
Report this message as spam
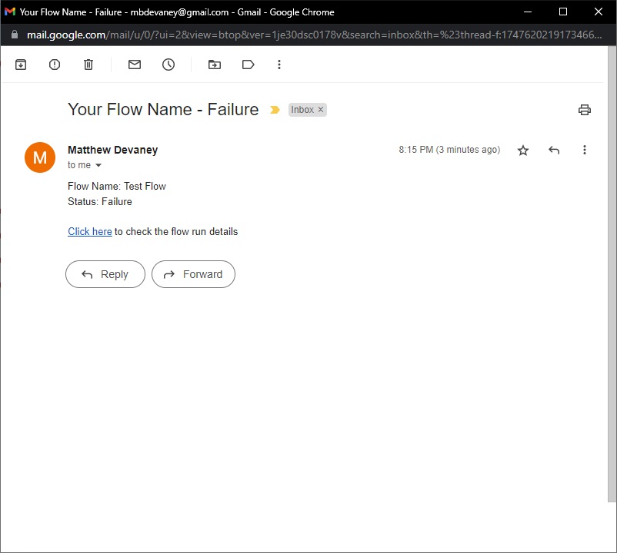(55, 65)
